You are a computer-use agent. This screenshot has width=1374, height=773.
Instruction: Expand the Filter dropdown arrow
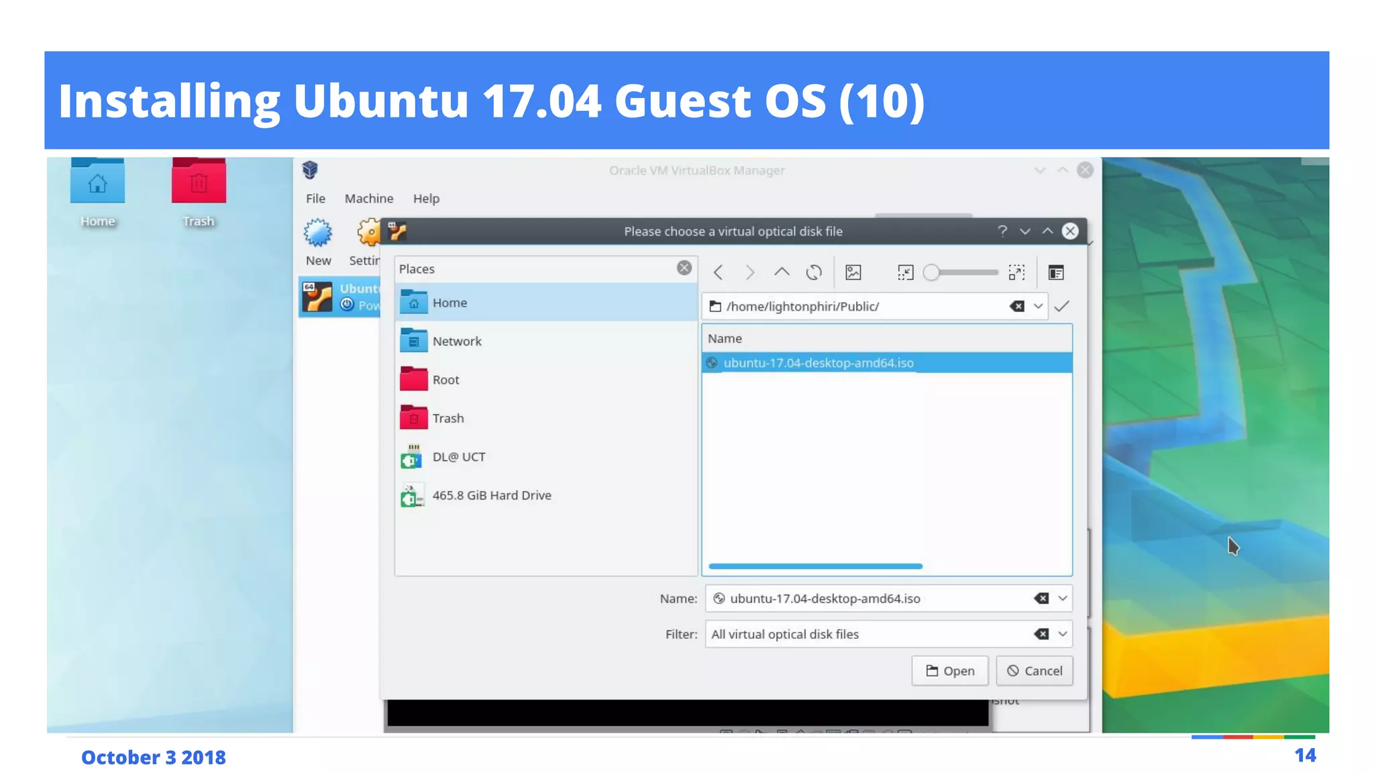pos(1063,634)
